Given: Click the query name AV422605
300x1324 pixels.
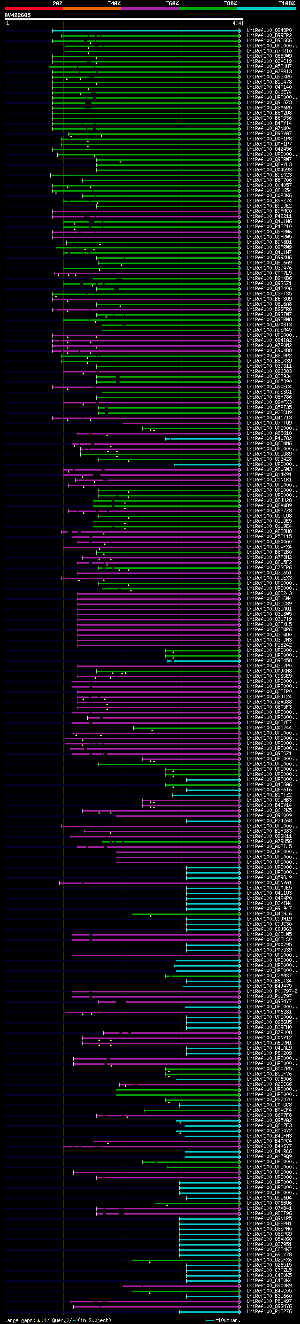Looking at the screenshot, I should [17, 15].
